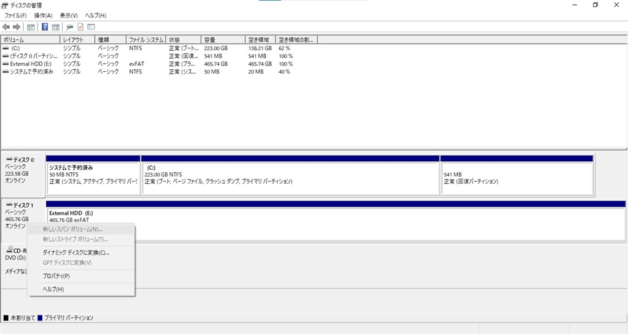Toggle the action pane toolbar icon

point(56,27)
